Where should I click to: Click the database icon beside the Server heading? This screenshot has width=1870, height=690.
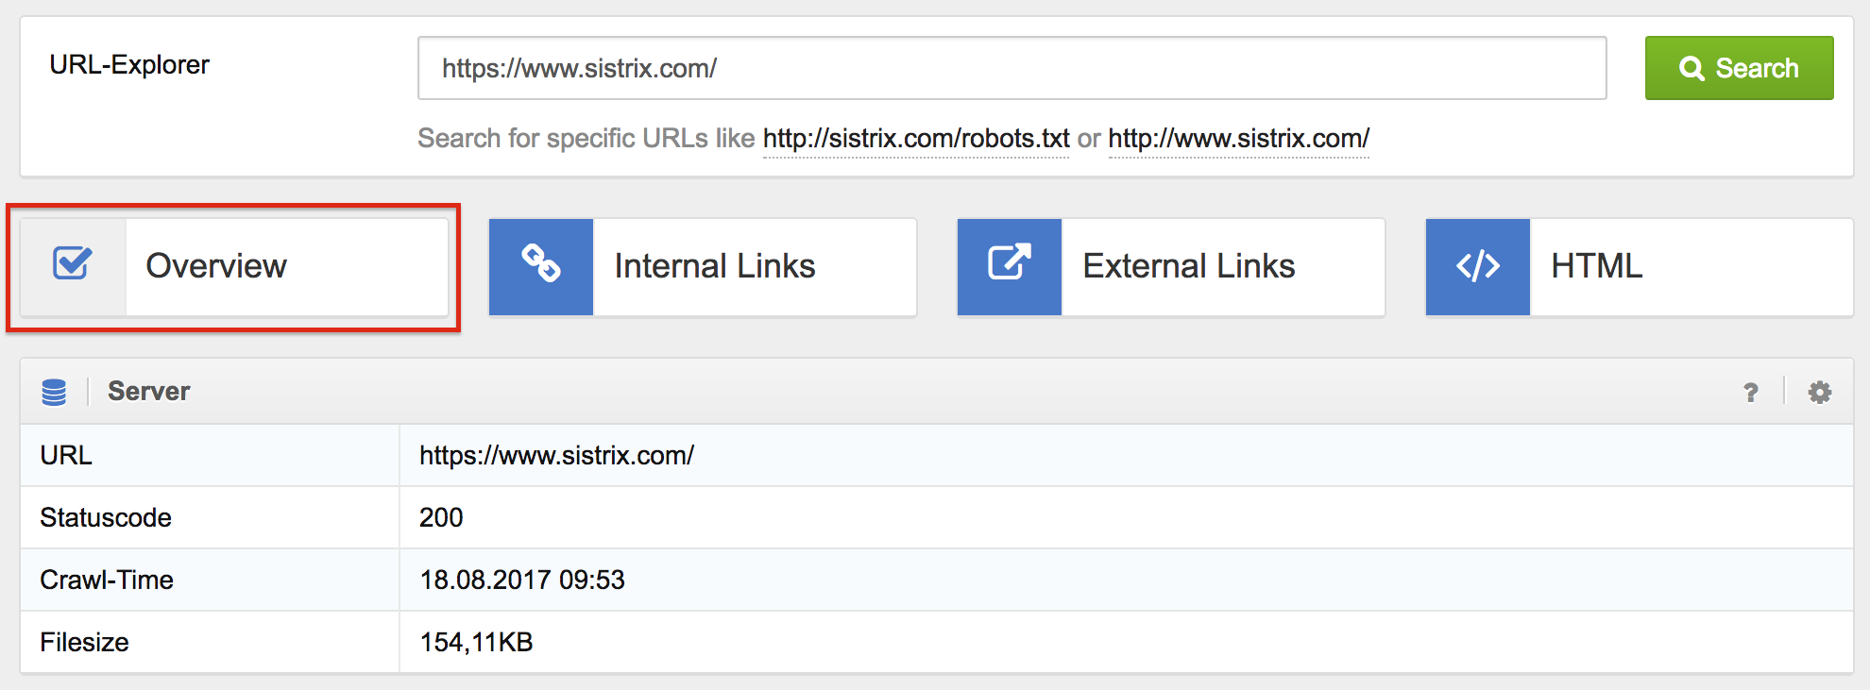[55, 390]
